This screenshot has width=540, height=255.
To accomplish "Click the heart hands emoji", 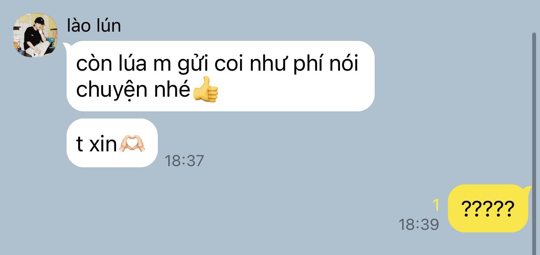I will 133,143.
